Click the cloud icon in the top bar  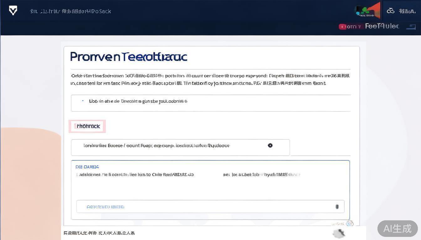[x=390, y=11]
